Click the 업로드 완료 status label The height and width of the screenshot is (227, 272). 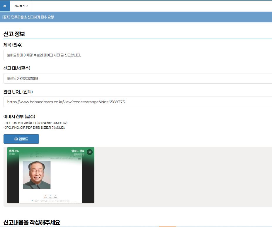point(78,151)
